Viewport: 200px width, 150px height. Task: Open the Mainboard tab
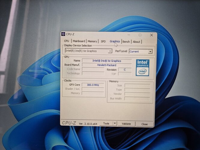click(79, 41)
